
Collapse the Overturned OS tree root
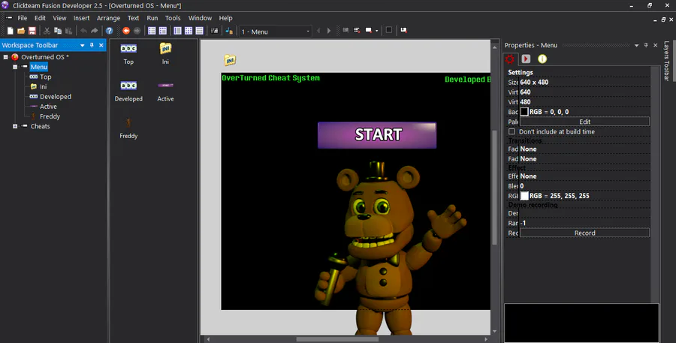tap(5, 57)
